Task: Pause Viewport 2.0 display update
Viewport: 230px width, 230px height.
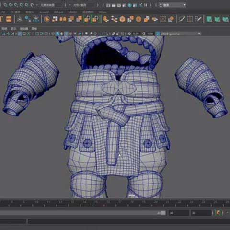Action: pos(146,5)
